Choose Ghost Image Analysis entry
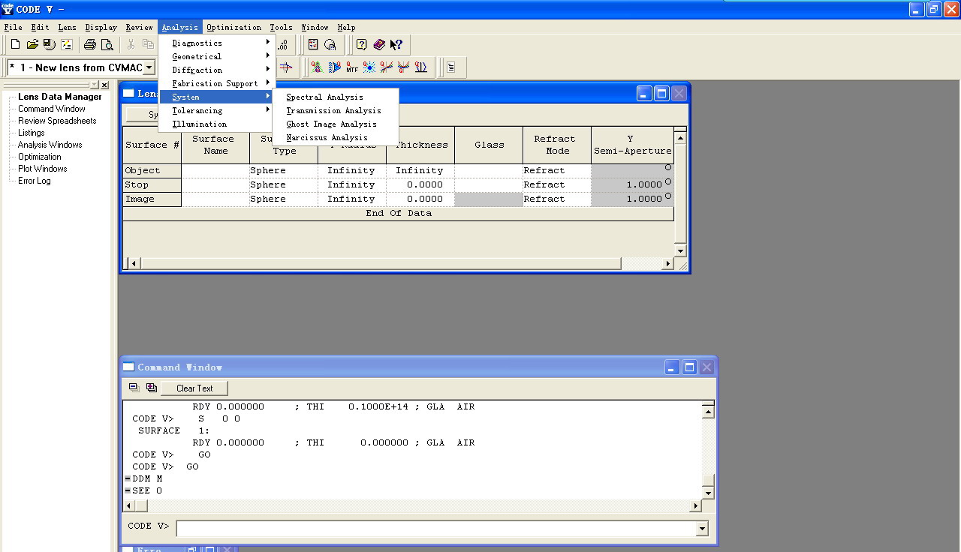This screenshot has height=552, width=961. (x=335, y=124)
